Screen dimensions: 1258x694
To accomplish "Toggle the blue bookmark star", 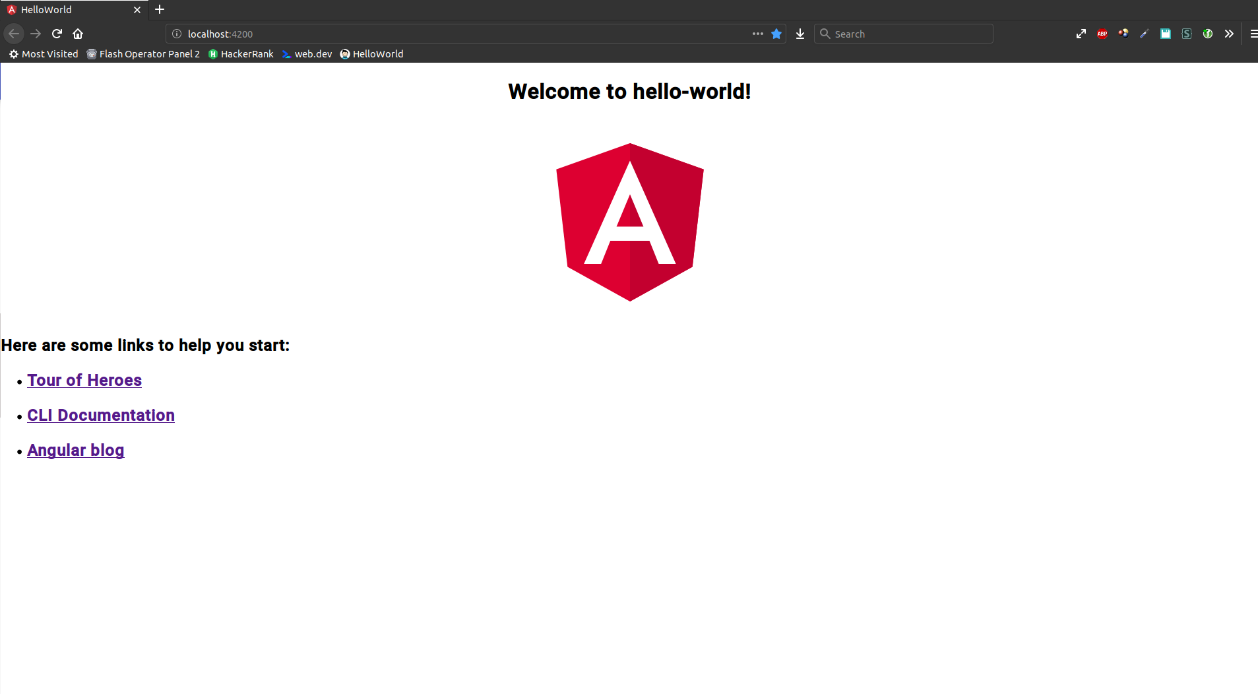I will pyautogui.click(x=776, y=34).
